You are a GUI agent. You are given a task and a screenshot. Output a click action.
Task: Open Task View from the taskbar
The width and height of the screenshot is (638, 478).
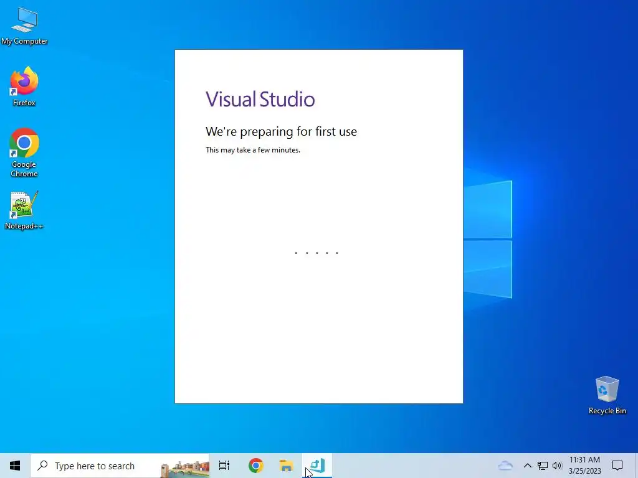click(x=224, y=466)
